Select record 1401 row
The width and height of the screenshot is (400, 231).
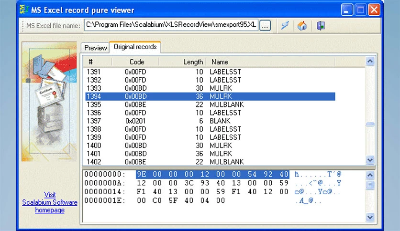(x=210, y=154)
